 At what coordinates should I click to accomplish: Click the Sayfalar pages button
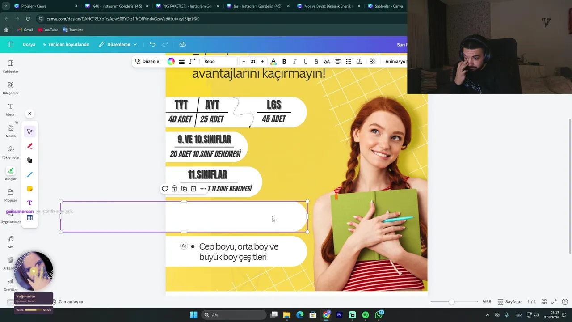(x=510, y=302)
